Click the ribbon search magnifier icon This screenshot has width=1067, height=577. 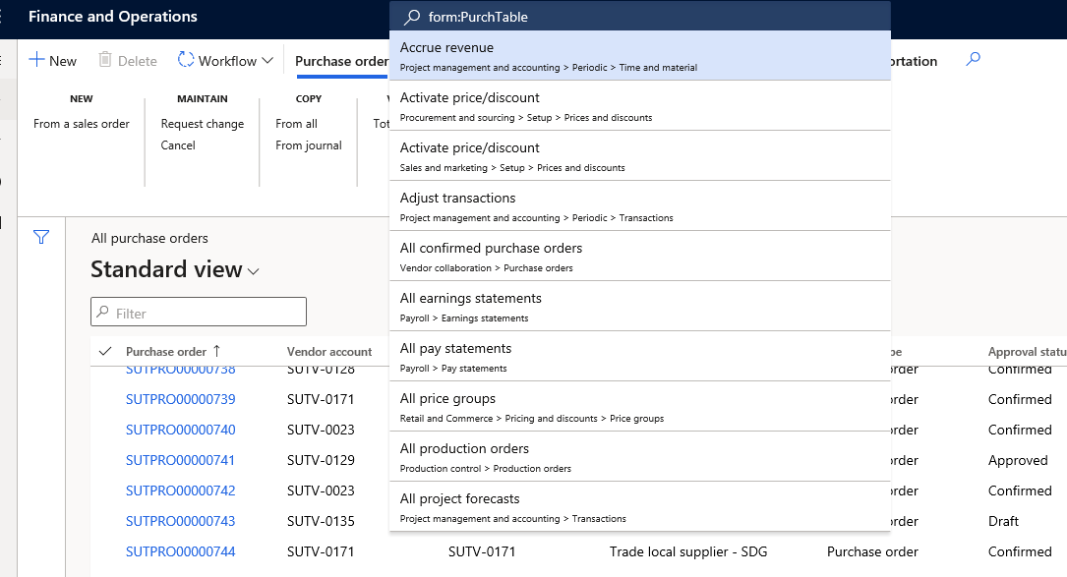pos(973,58)
